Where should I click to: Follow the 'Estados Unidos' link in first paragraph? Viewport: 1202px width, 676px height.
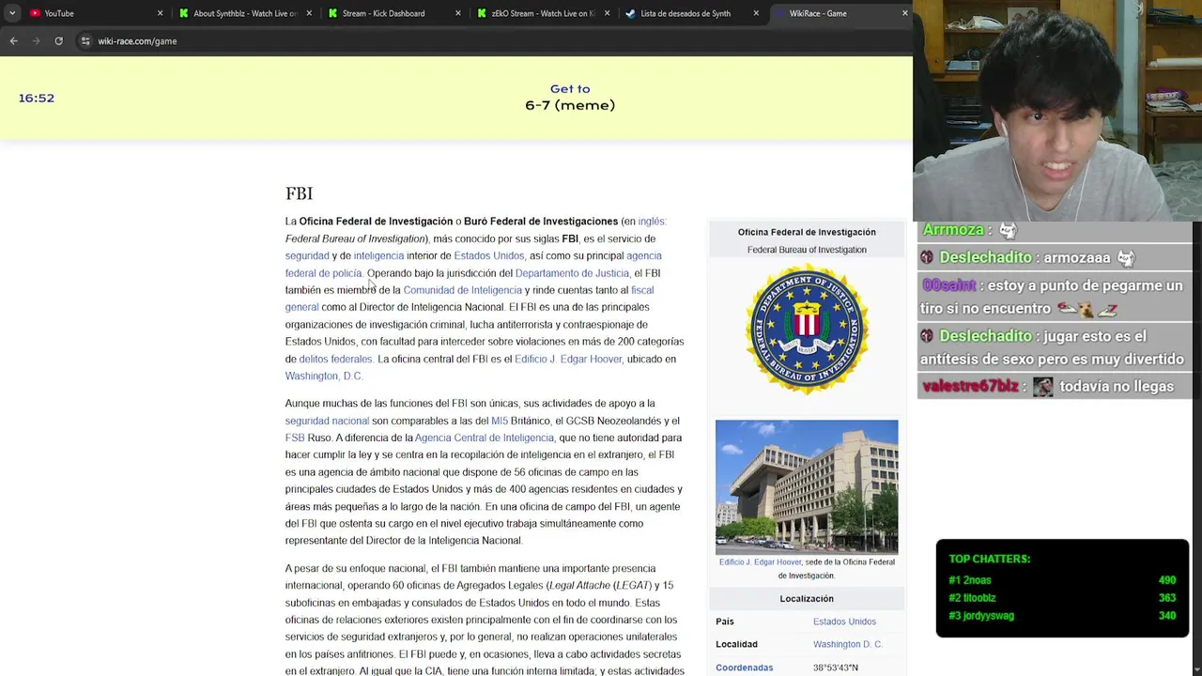[x=489, y=255]
